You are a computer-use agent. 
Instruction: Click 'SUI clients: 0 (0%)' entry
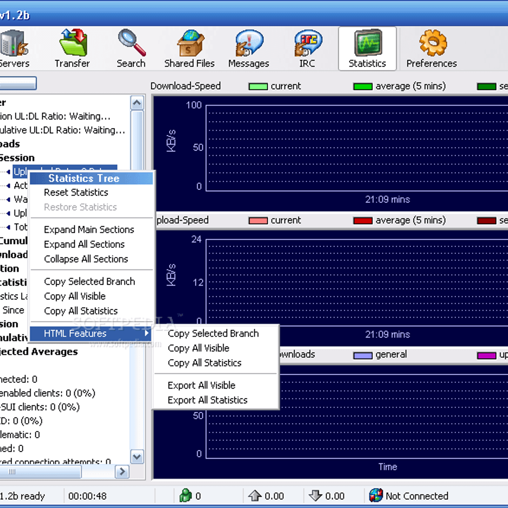[x=40, y=407]
